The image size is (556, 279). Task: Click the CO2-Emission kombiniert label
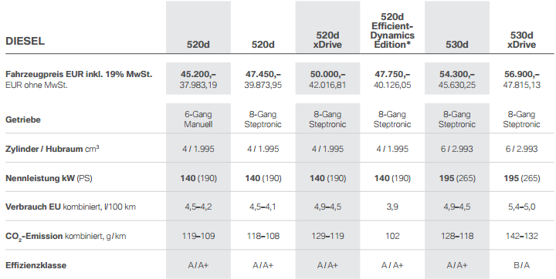pos(66,236)
